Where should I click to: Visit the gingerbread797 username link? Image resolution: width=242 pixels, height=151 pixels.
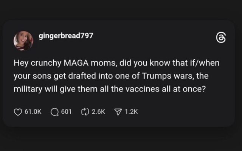coord(66,36)
